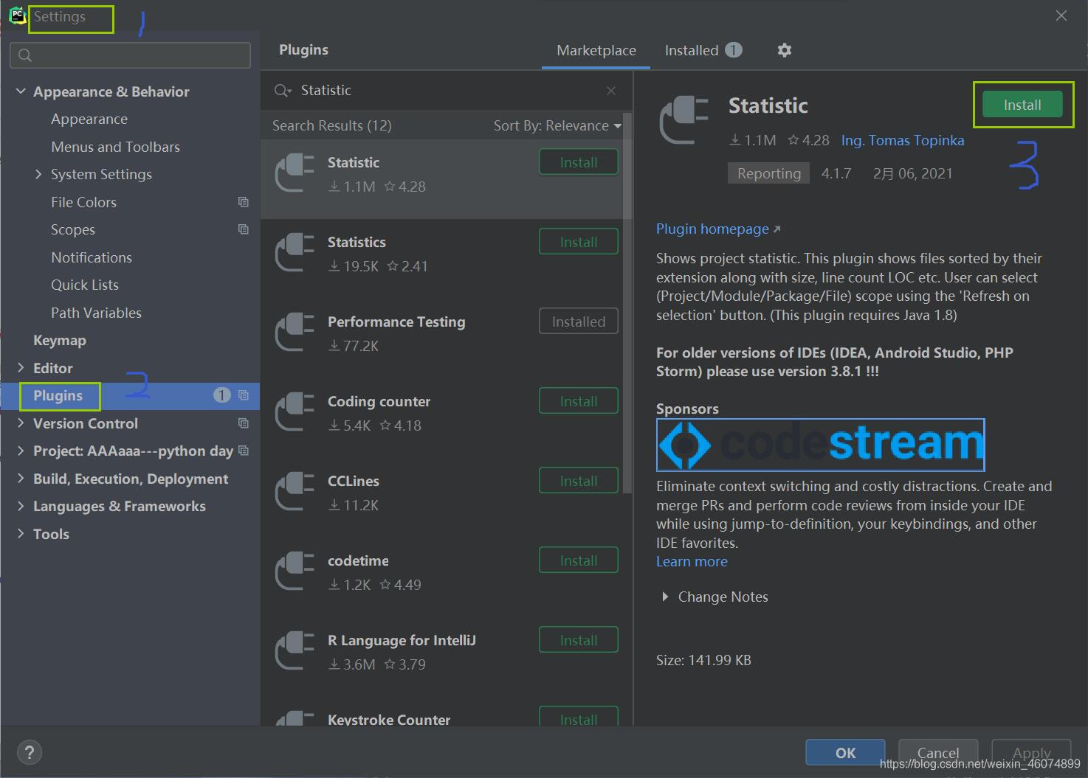Expand the Change Notes disclosure triangle
This screenshot has height=778, width=1088.
(x=665, y=597)
